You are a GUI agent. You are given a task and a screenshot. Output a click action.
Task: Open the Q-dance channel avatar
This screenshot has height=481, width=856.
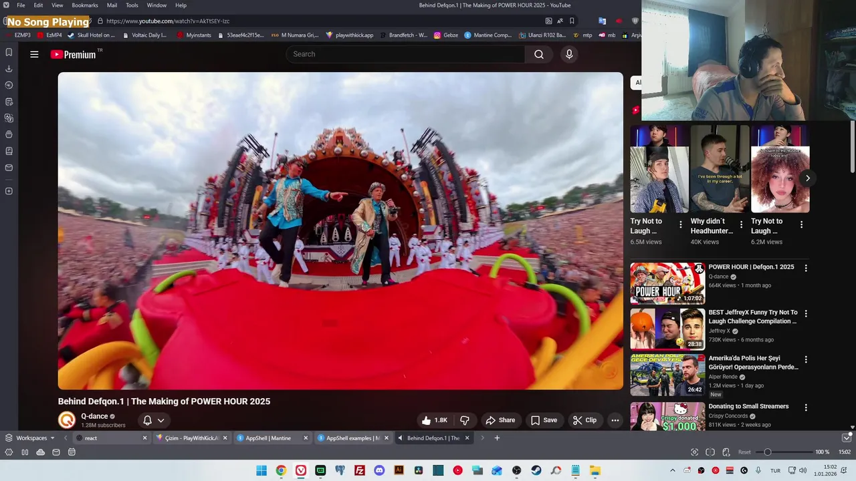(67, 420)
